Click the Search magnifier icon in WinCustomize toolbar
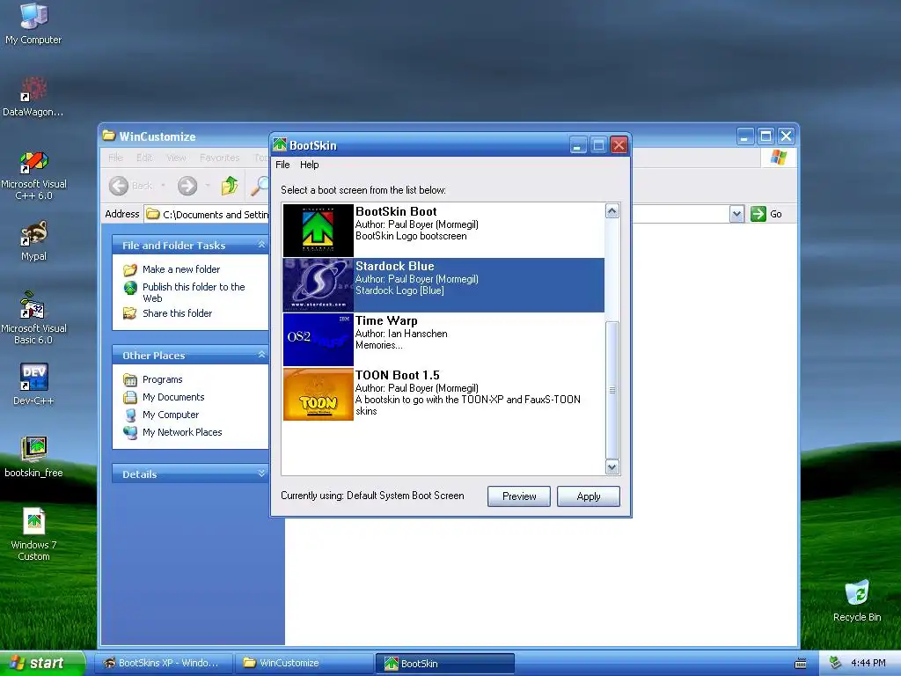The height and width of the screenshot is (676, 901). tap(260, 186)
